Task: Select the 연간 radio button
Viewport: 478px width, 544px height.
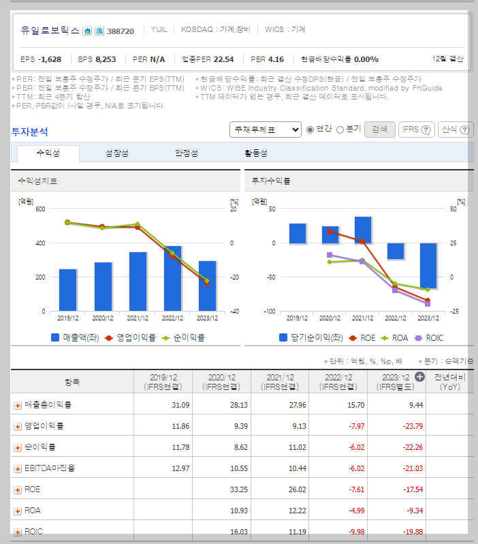Action: click(x=310, y=130)
